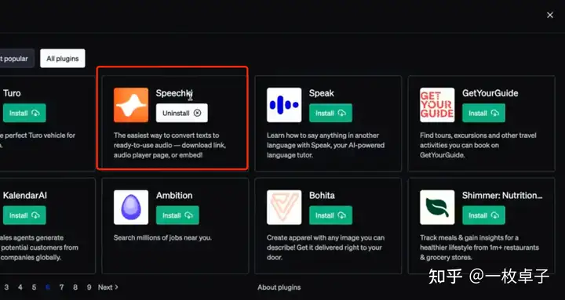
Task: Install the Speak plugin
Action: pyautogui.click(x=330, y=113)
